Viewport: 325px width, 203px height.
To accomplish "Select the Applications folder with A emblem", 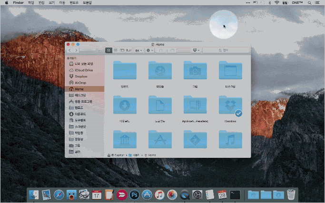I will [160, 140].
